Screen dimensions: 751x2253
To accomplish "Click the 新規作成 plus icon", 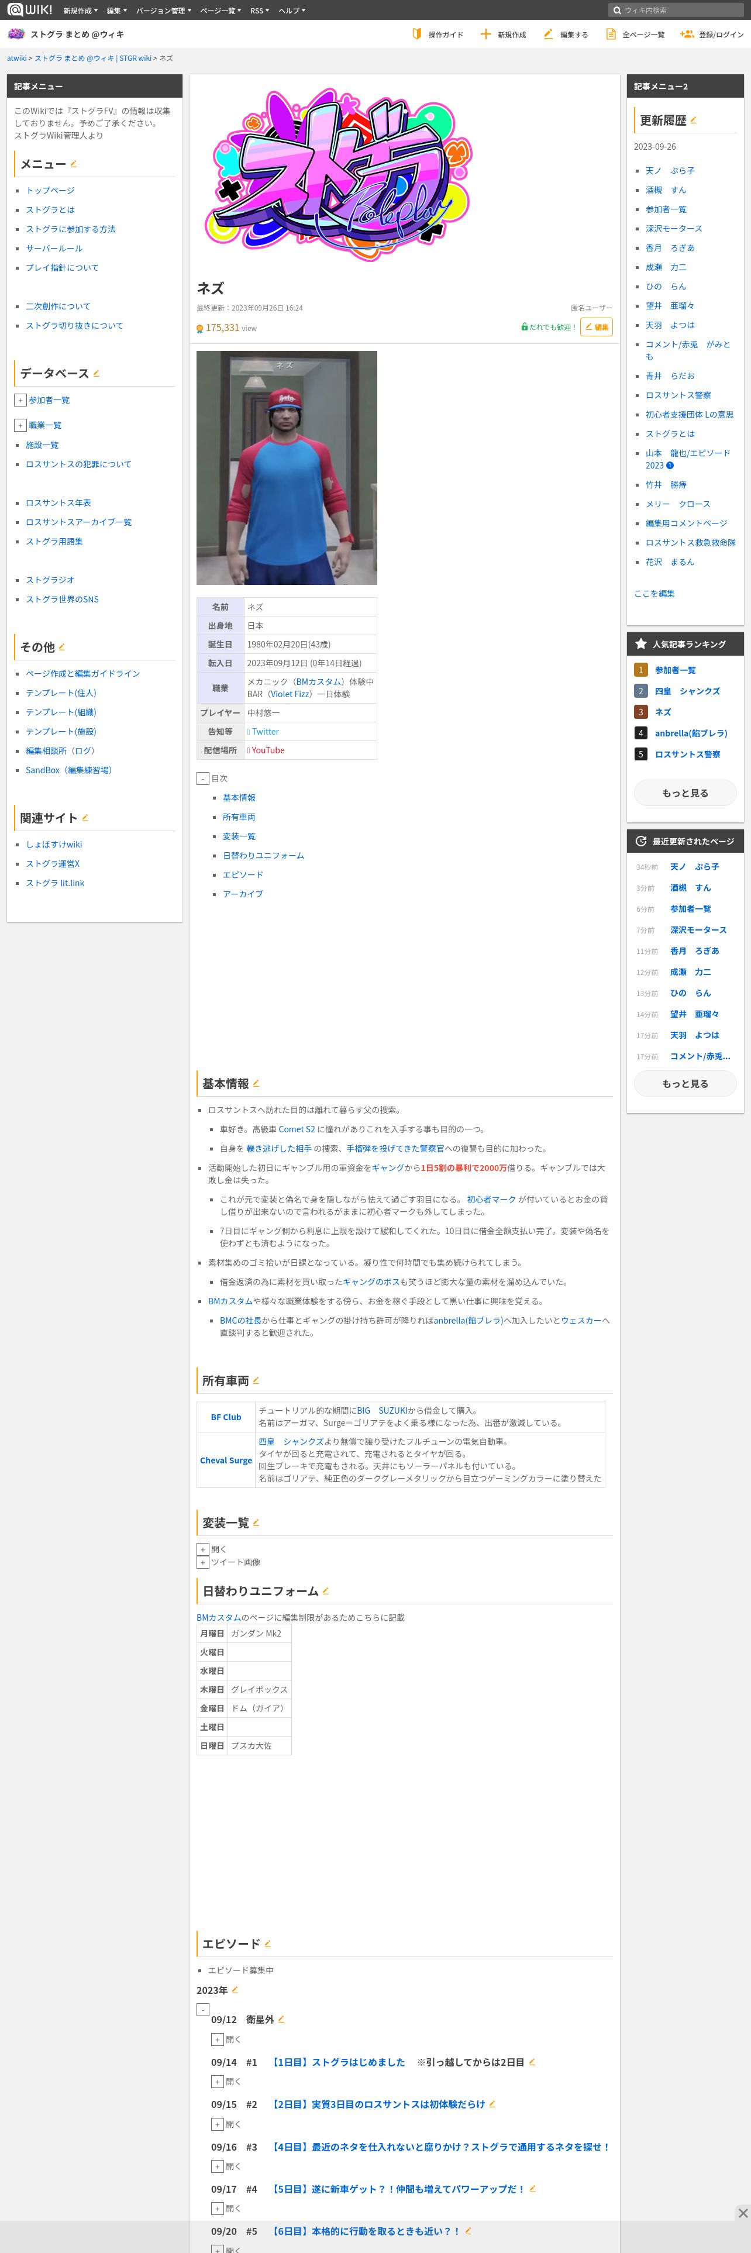I will pos(485,34).
